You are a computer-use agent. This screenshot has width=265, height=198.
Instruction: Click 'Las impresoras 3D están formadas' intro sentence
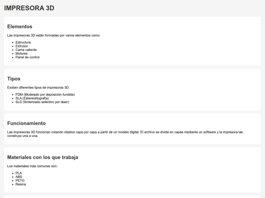53,35
